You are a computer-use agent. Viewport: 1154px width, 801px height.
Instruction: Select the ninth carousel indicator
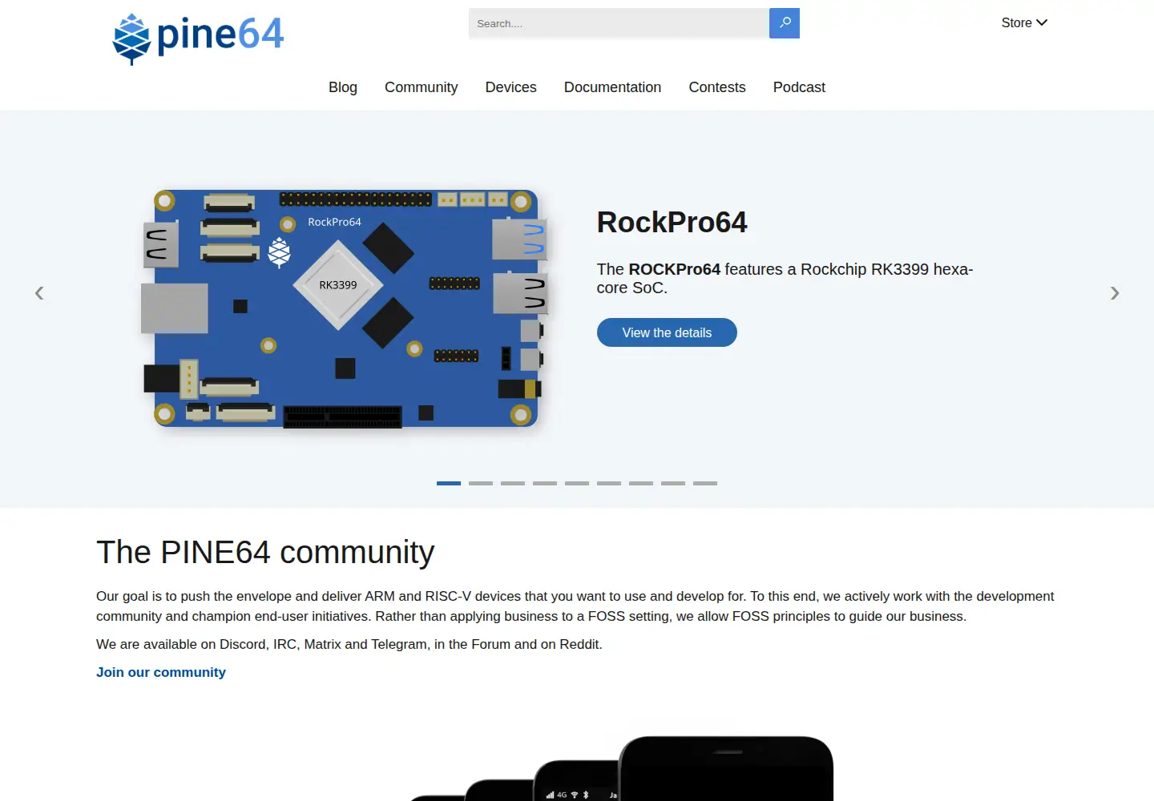pos(705,483)
